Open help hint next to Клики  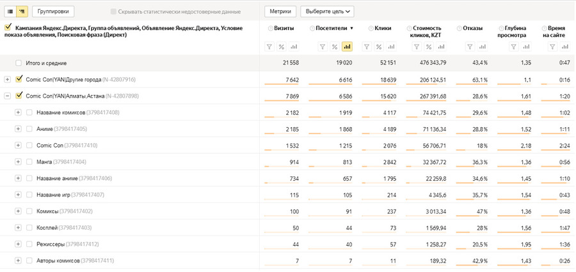point(371,28)
